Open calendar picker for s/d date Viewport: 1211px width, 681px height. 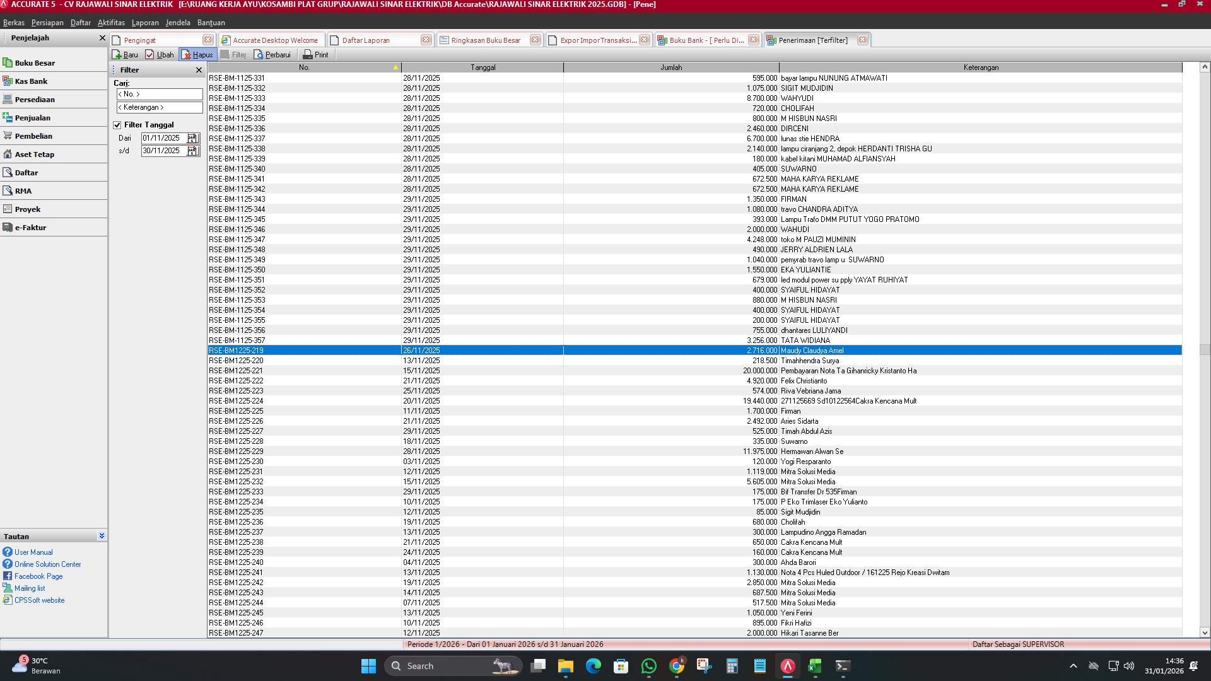[192, 151]
